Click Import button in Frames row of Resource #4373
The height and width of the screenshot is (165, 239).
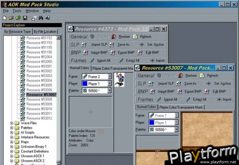(x=158, y=60)
